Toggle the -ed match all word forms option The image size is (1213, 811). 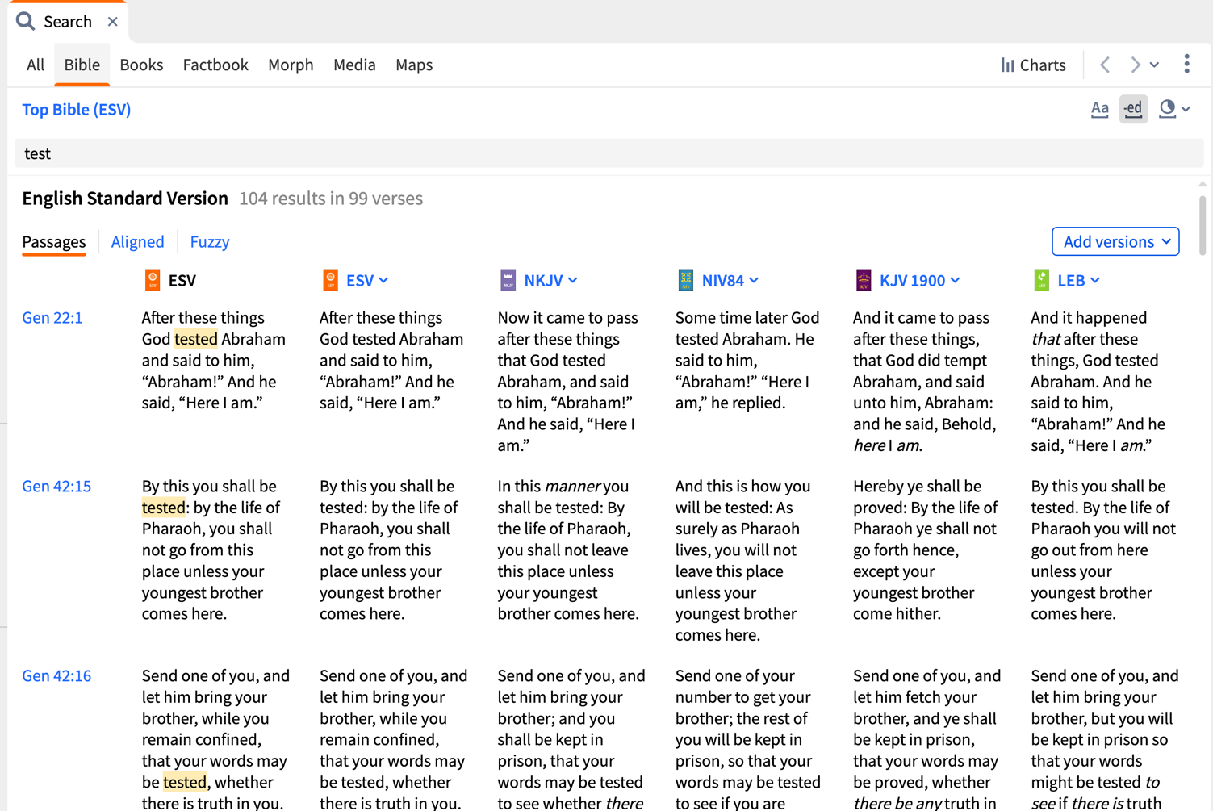pyautogui.click(x=1133, y=109)
